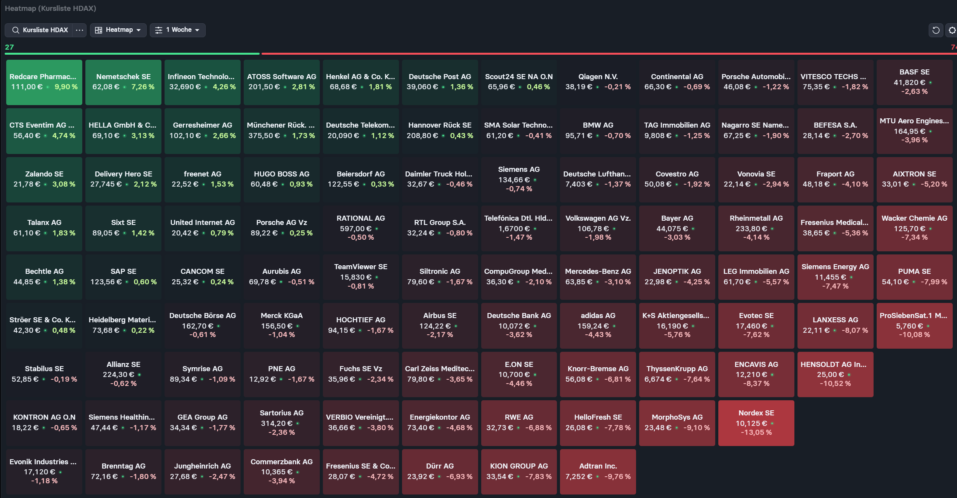957x498 pixels.
Task: Click the Deutsche Lufthansa tile
Action: (598, 180)
